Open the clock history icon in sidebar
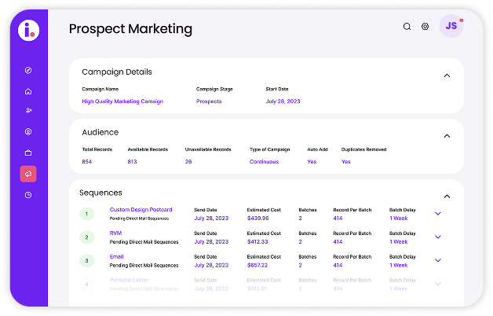Screen dimensions: 493x316 tap(28, 195)
